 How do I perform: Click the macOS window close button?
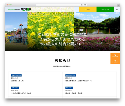pyautogui.click(x=7, y=5)
